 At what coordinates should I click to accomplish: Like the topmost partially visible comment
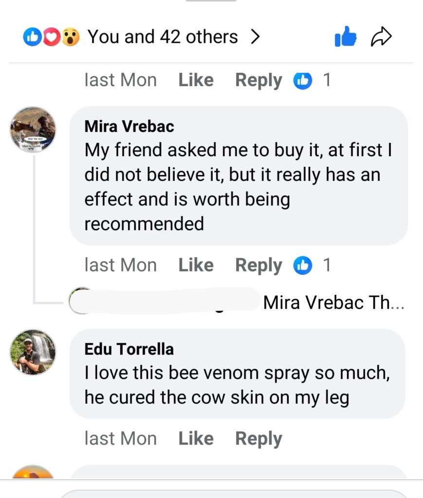196,80
